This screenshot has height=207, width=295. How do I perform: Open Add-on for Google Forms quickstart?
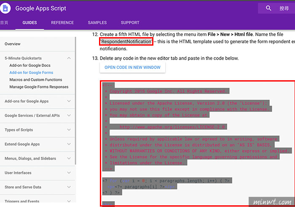coord(31,73)
